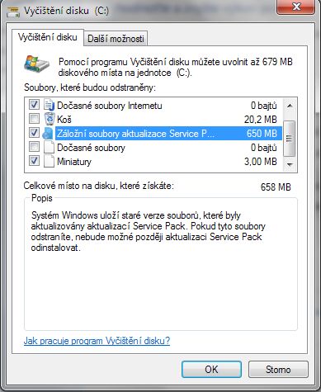Open the Jak pracuje program Vyčištění disku link
This screenshot has width=321, height=392.
click(x=97, y=341)
